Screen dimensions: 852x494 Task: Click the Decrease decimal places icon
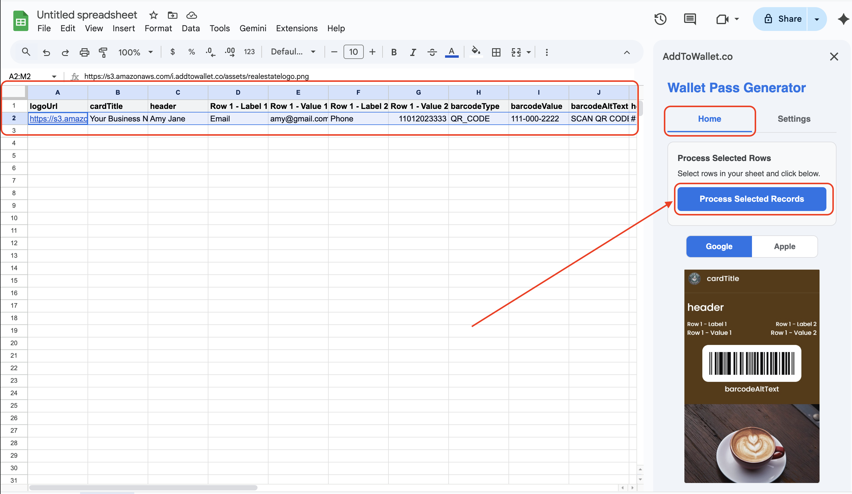click(x=210, y=52)
